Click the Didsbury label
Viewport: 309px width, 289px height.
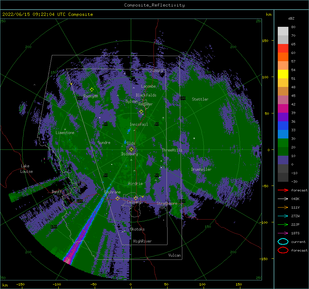pyautogui.click(x=130, y=154)
